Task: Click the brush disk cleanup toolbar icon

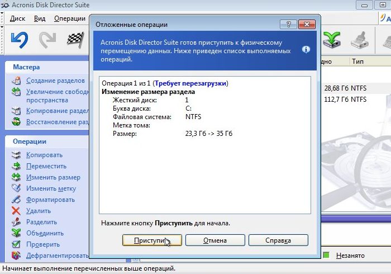Action: click(360, 40)
